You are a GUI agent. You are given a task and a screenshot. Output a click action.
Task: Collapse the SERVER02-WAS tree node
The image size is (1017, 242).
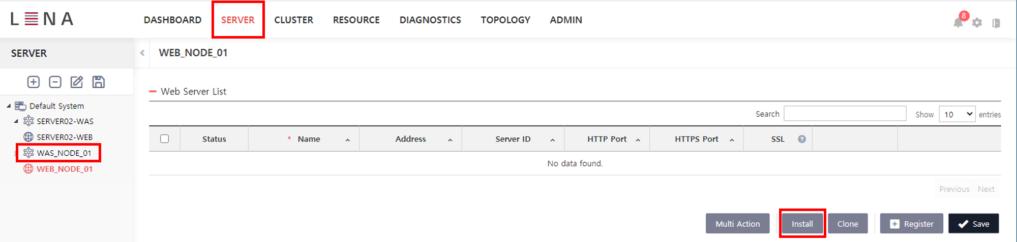[16, 121]
